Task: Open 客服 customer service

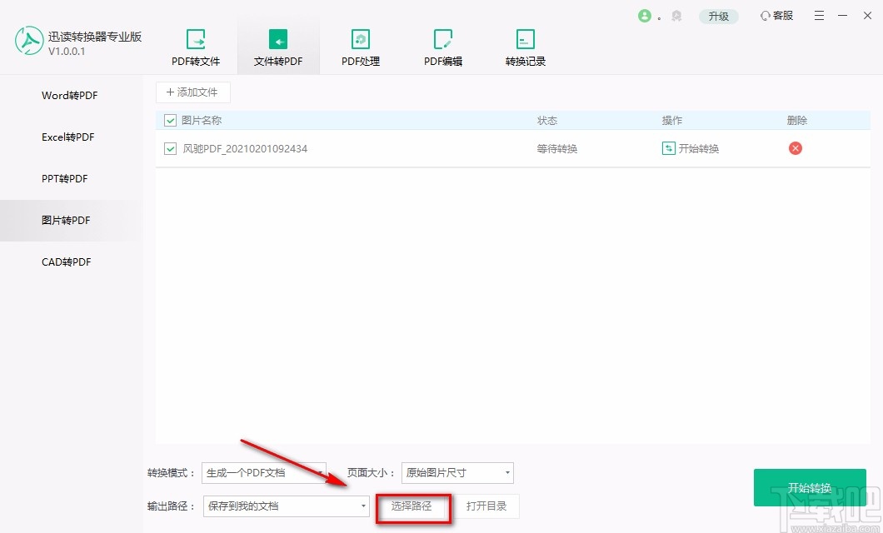Action: click(776, 15)
